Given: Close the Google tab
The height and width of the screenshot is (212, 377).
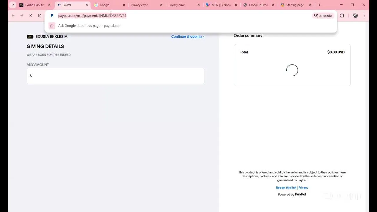Looking at the screenshot, I should click(124, 5).
